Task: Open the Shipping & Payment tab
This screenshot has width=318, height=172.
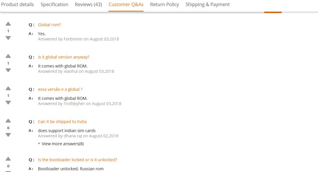Action: click(208, 4)
